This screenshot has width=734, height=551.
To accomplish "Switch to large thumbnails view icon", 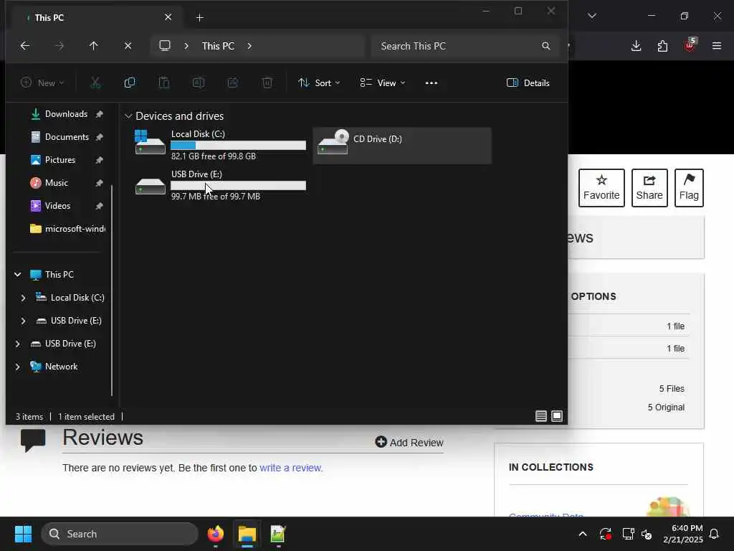I will pos(556,416).
